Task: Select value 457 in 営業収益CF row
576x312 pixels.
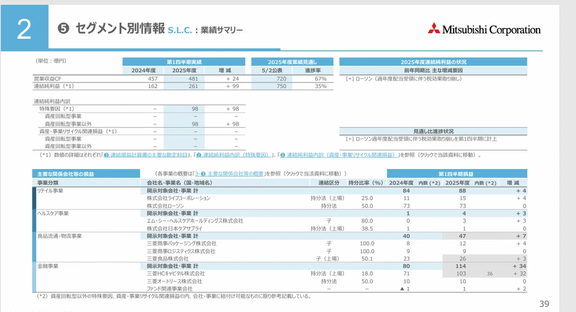Action: (x=153, y=79)
